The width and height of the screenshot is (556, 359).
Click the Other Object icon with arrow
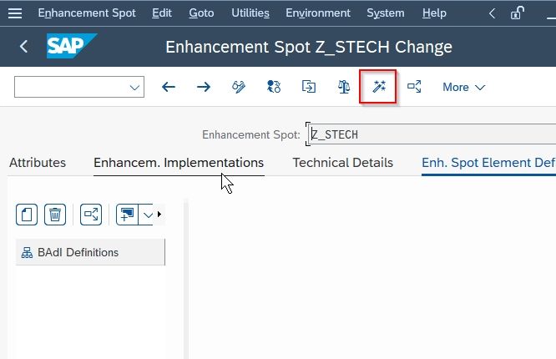(309, 87)
